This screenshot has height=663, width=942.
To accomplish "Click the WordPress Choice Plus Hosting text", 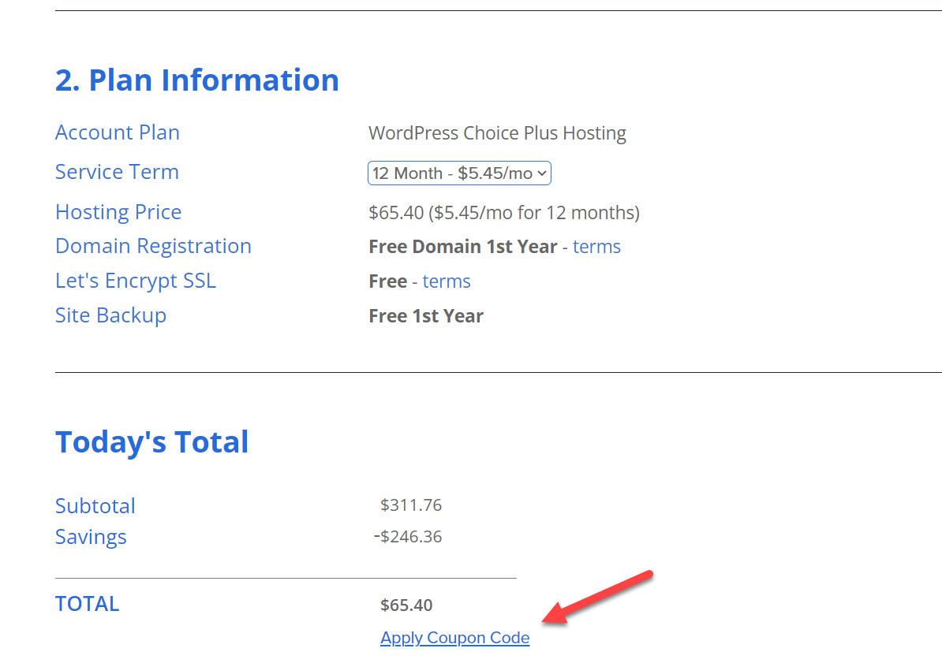I will point(497,133).
